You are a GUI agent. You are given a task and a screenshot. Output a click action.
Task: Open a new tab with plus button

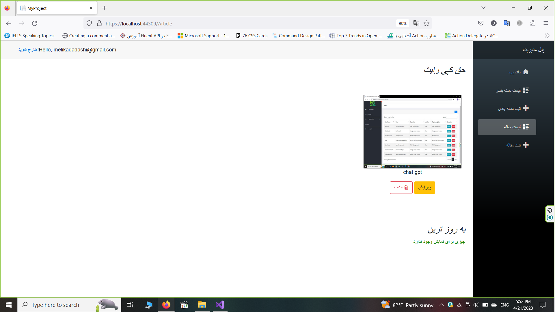[x=105, y=8]
